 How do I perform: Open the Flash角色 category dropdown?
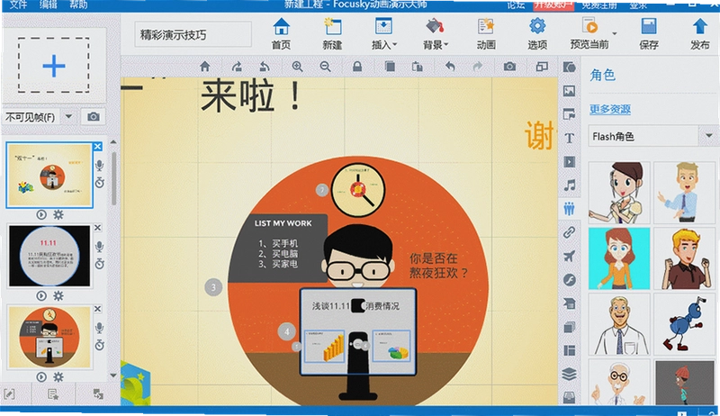click(709, 136)
